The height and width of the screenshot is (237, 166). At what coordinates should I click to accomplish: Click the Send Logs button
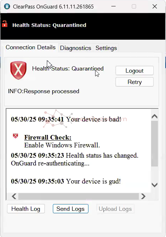(70, 209)
